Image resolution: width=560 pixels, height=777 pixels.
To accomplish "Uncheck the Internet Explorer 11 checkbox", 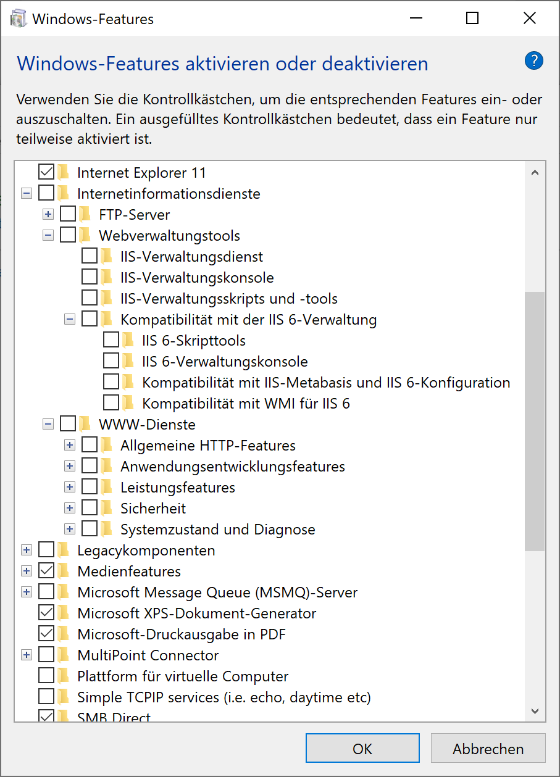I will pos(46,173).
